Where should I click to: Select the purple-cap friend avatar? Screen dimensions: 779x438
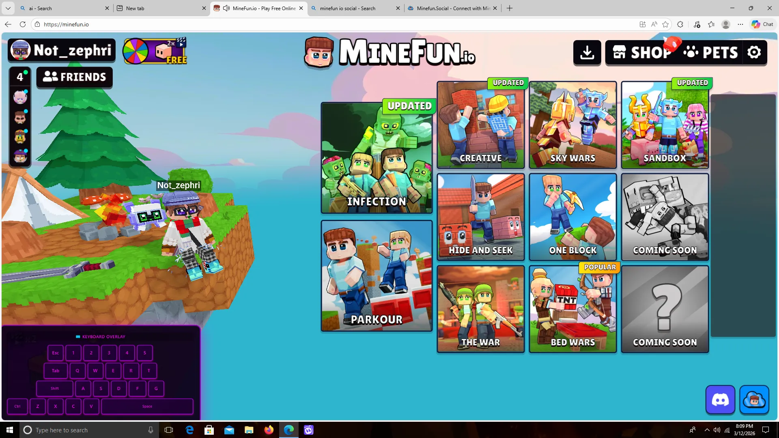pos(20,156)
